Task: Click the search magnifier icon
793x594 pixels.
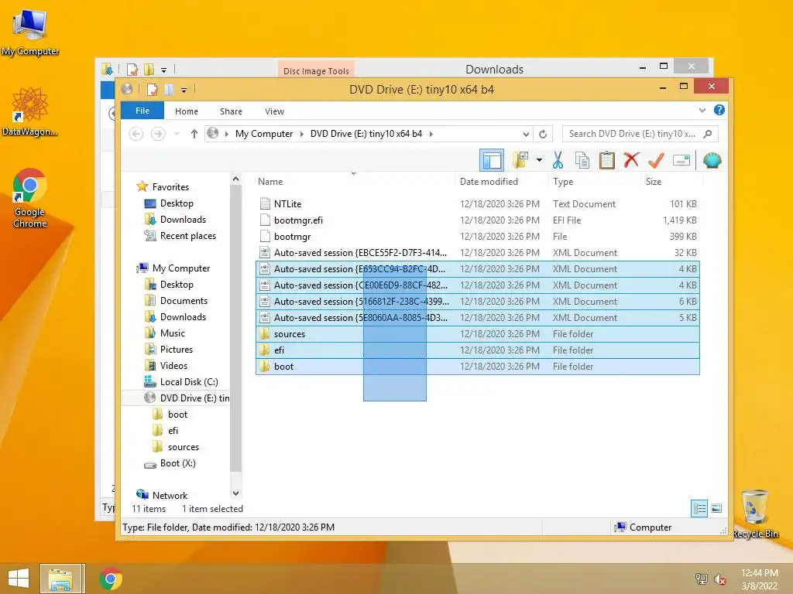Action: [708, 134]
